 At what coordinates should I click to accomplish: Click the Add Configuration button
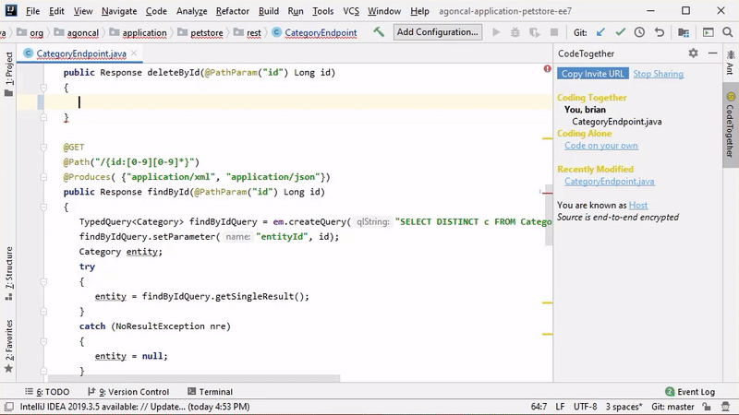tap(437, 32)
